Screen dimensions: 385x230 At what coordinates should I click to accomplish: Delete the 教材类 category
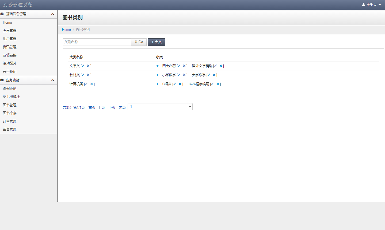[88, 75]
